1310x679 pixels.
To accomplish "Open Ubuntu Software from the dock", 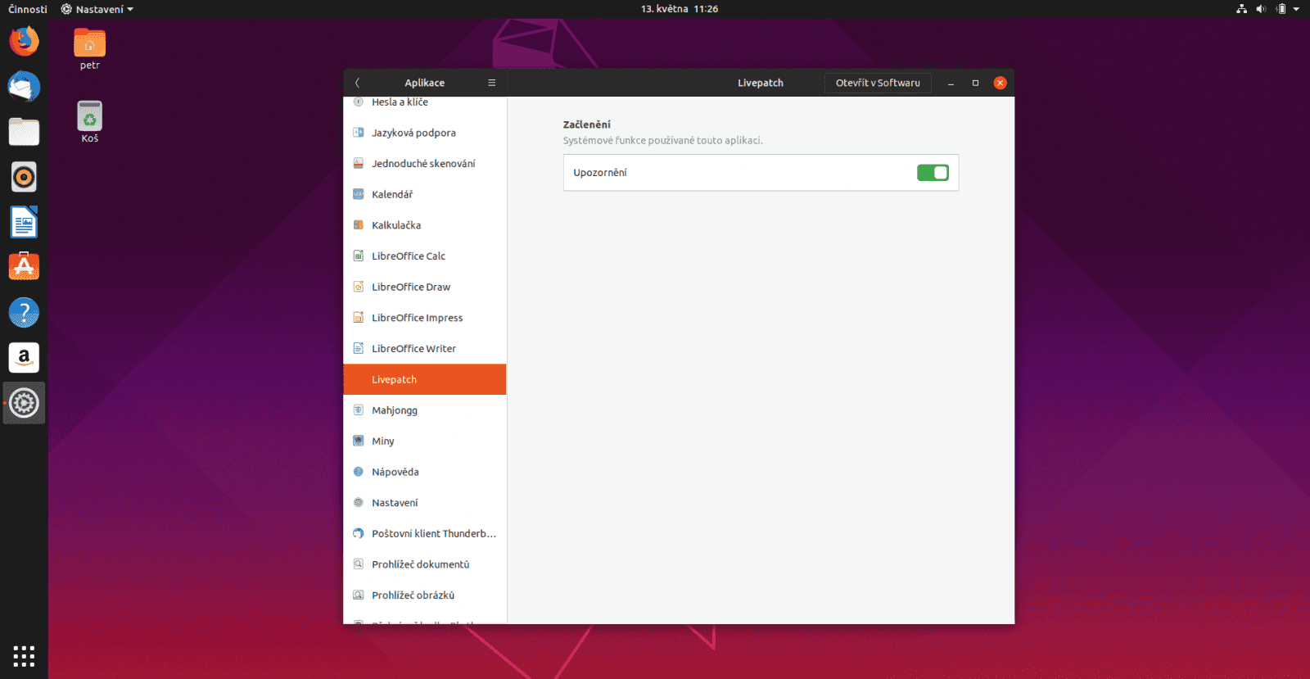I will point(24,267).
